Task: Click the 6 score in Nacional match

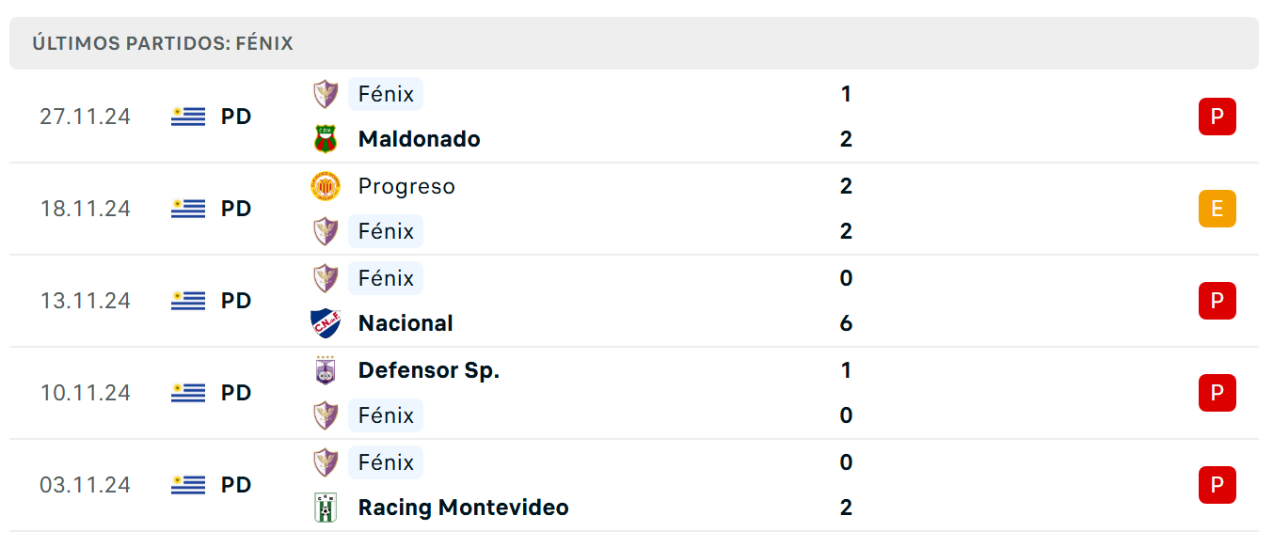Action: coord(846,323)
